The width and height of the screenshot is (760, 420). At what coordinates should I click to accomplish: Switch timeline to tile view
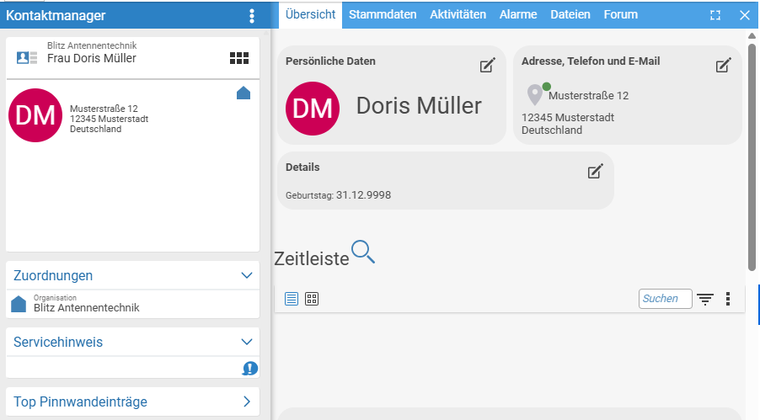coord(312,299)
